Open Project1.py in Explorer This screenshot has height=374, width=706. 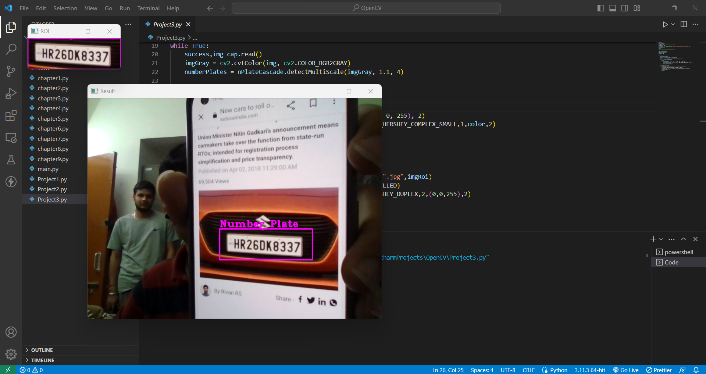click(52, 179)
